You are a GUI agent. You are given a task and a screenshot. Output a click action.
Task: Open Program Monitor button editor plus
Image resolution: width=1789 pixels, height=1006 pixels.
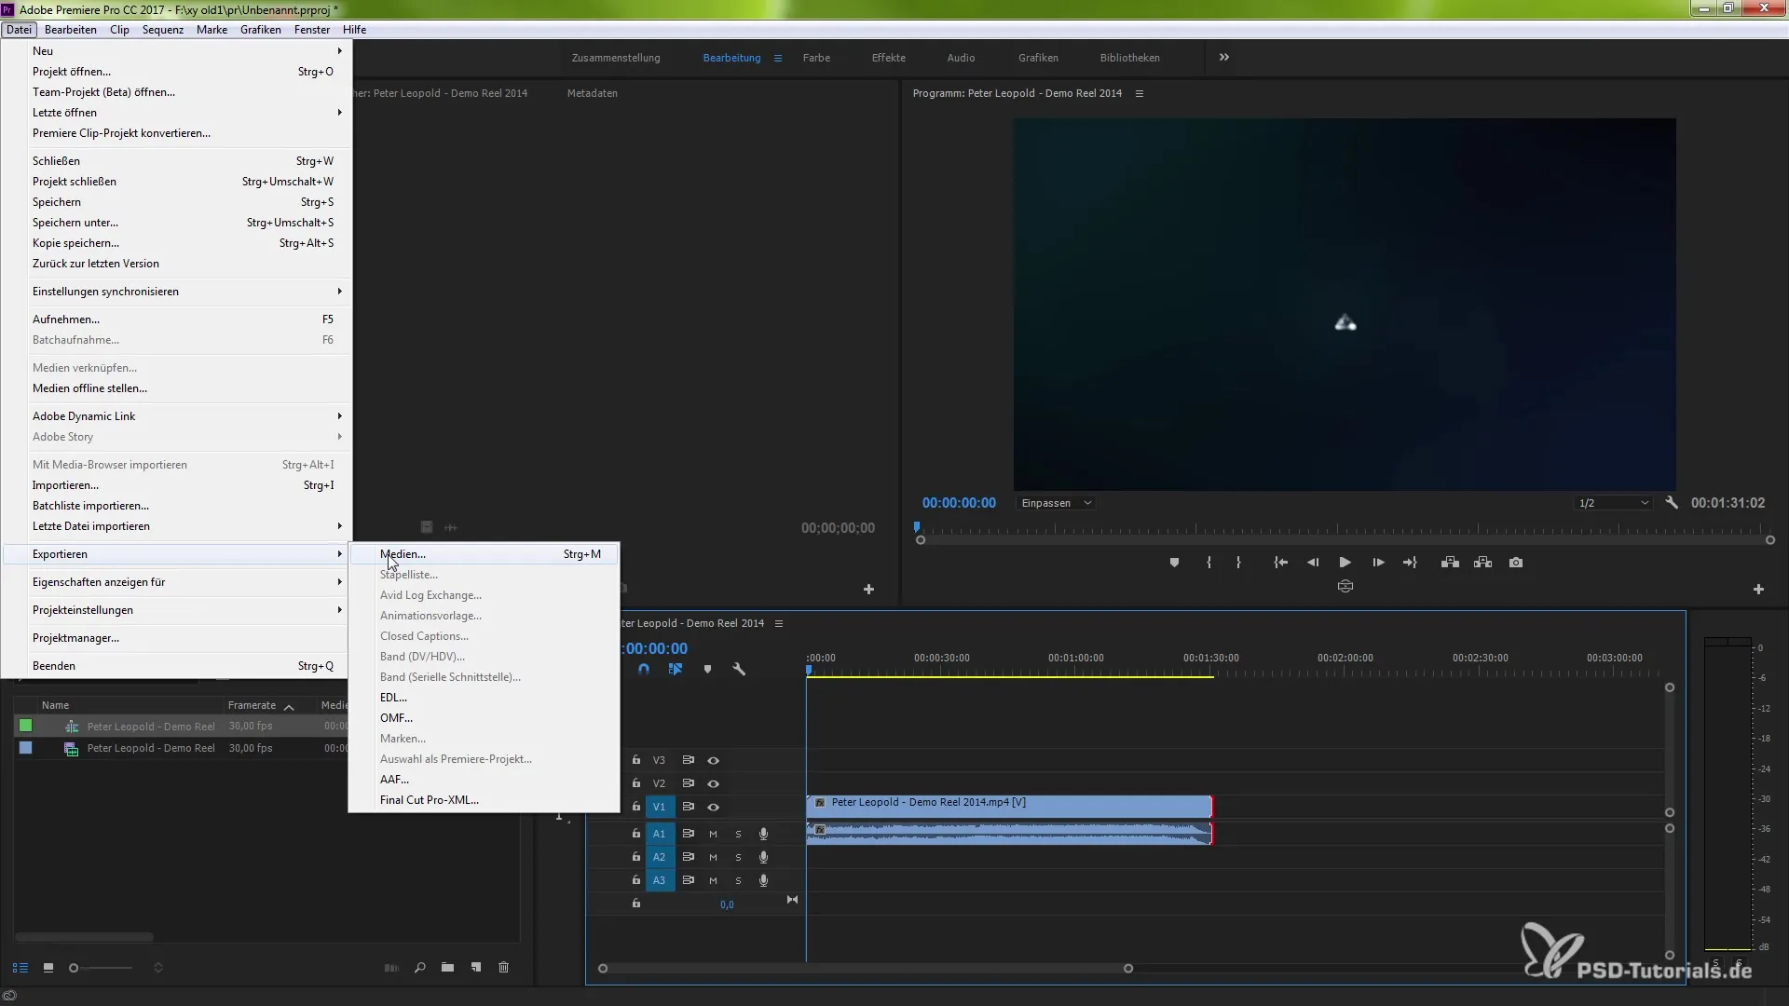tap(1758, 590)
